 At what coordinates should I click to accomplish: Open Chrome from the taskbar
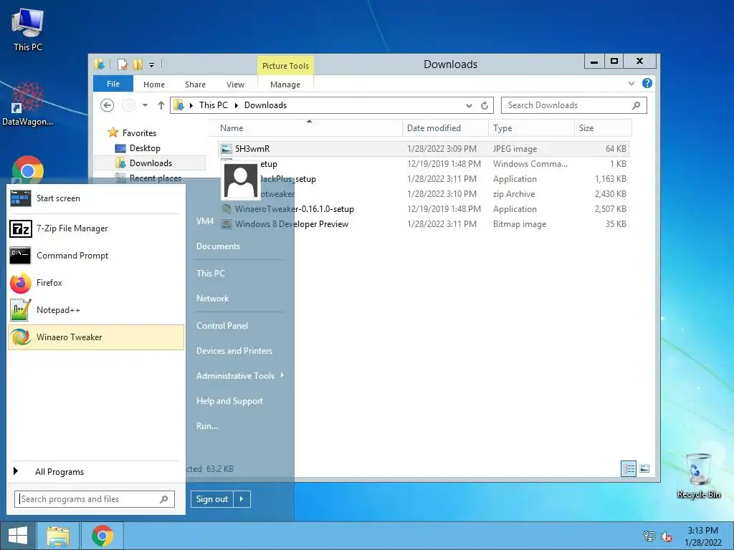[103, 536]
